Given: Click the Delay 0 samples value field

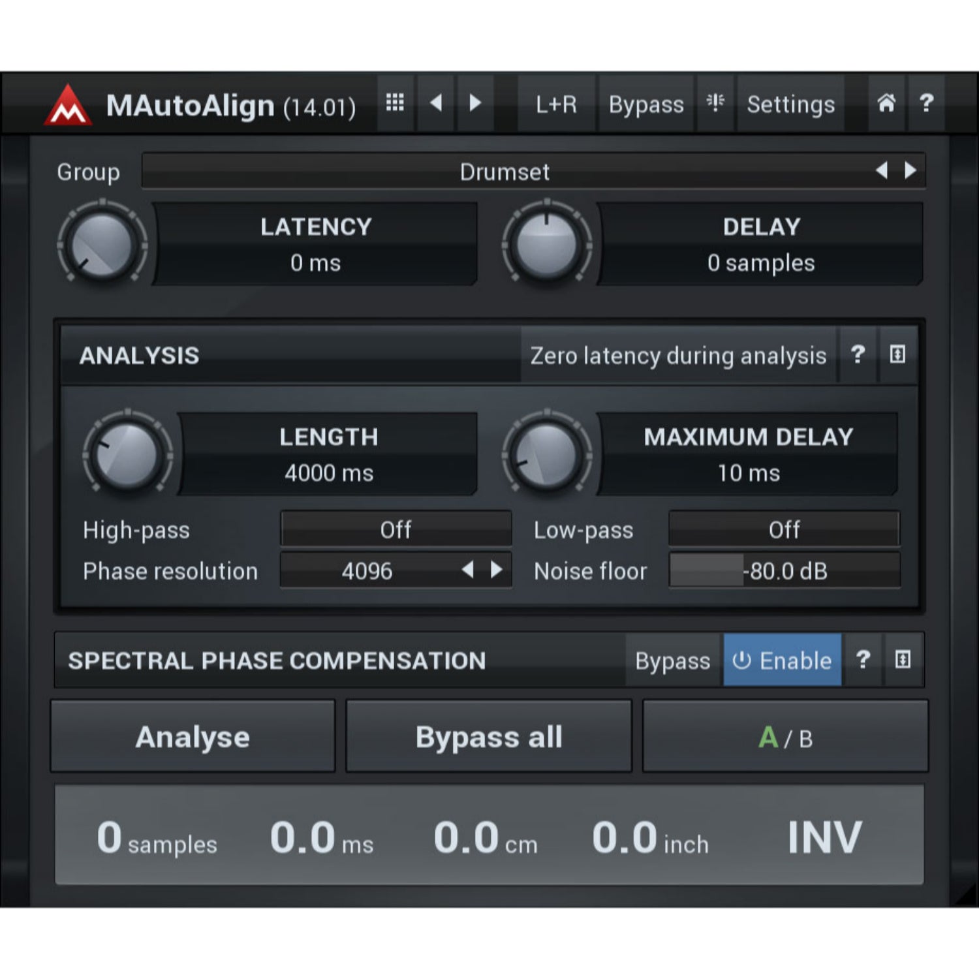Looking at the screenshot, I should tap(760, 244).
